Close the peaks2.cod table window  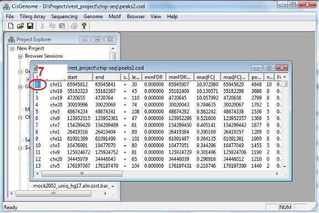coord(282,67)
